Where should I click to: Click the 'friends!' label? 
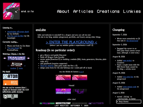coord(71,85)
